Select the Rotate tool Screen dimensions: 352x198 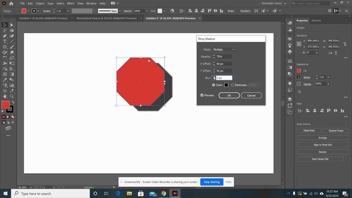5,58
